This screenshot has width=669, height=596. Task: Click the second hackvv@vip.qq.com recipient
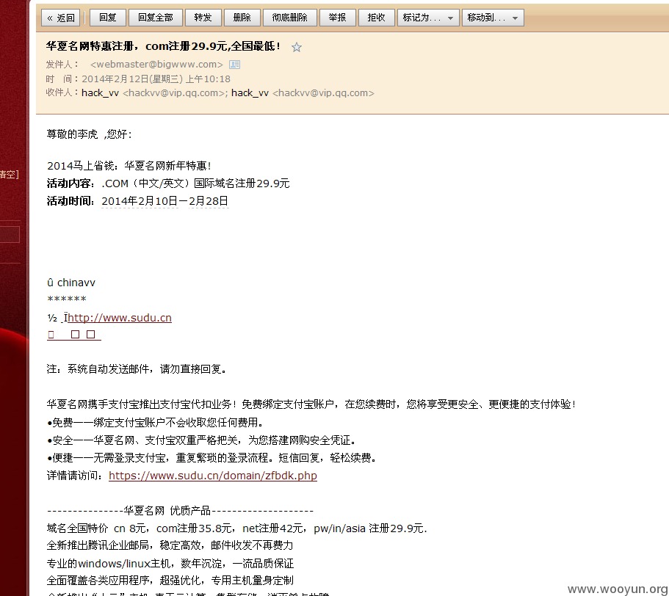click(323, 93)
